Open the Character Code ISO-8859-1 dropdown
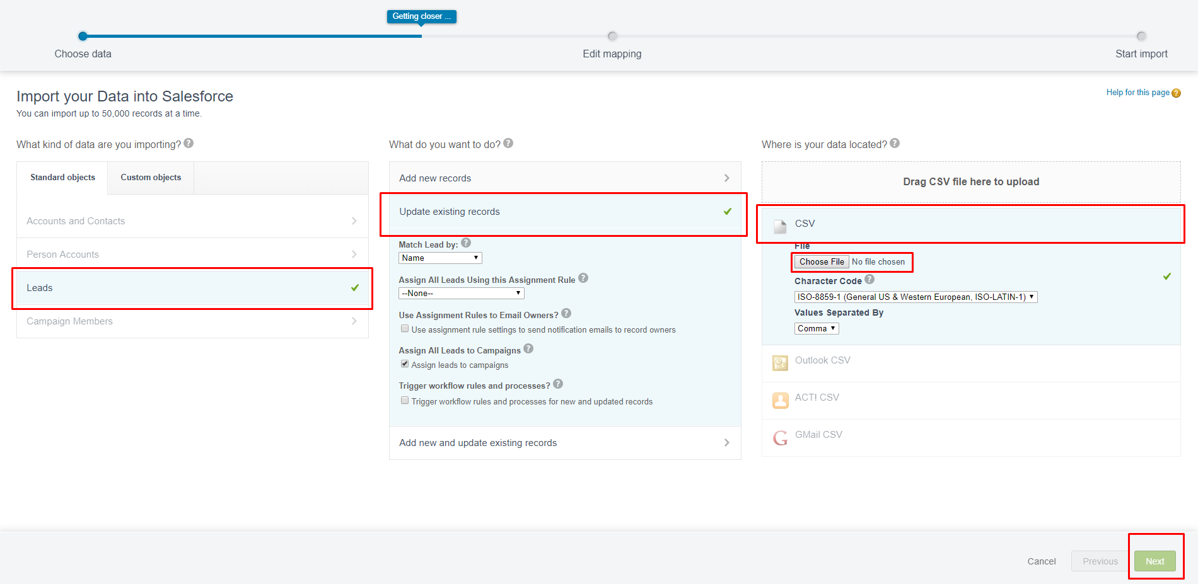Screen dimensions: 1198x584 (x=916, y=297)
